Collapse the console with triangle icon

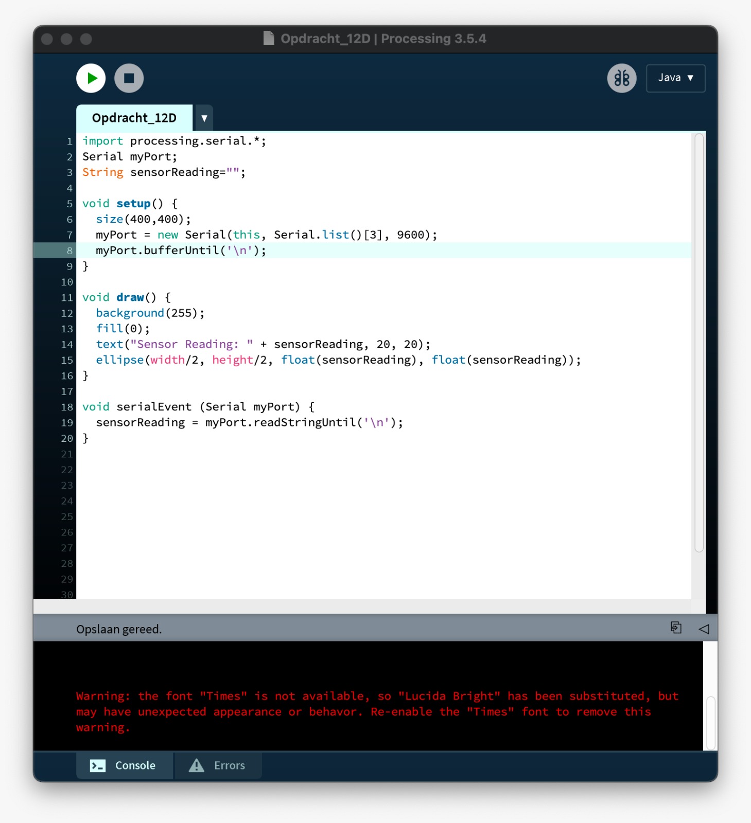pyautogui.click(x=704, y=629)
